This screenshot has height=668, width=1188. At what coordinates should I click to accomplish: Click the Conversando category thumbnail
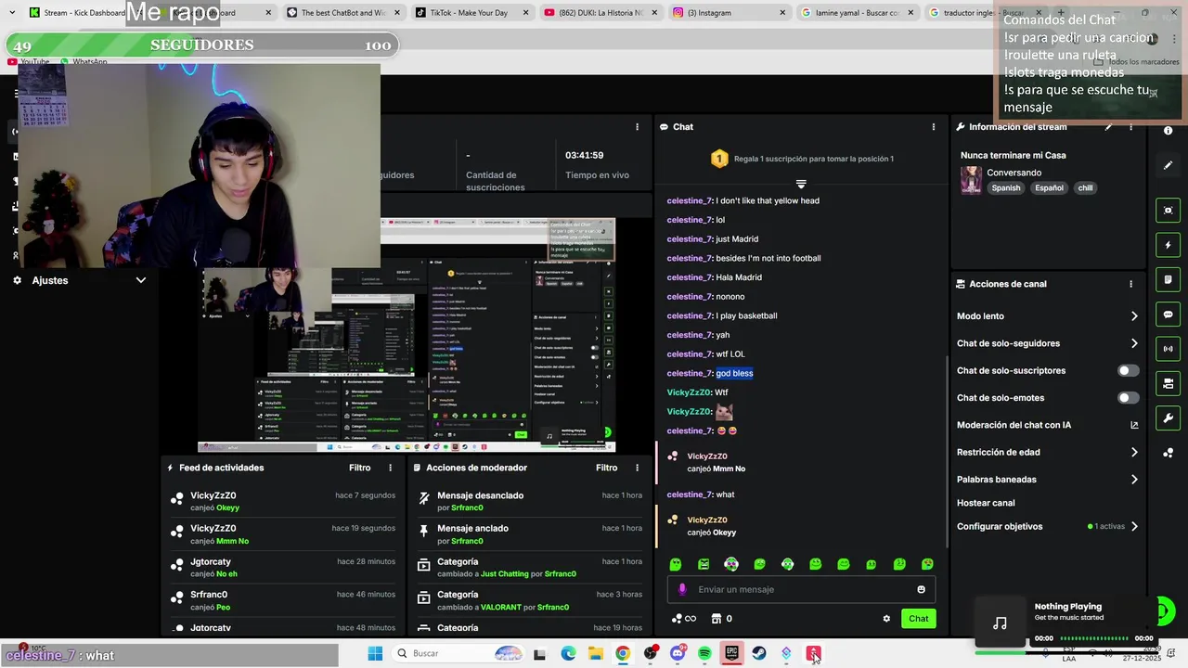(971, 180)
